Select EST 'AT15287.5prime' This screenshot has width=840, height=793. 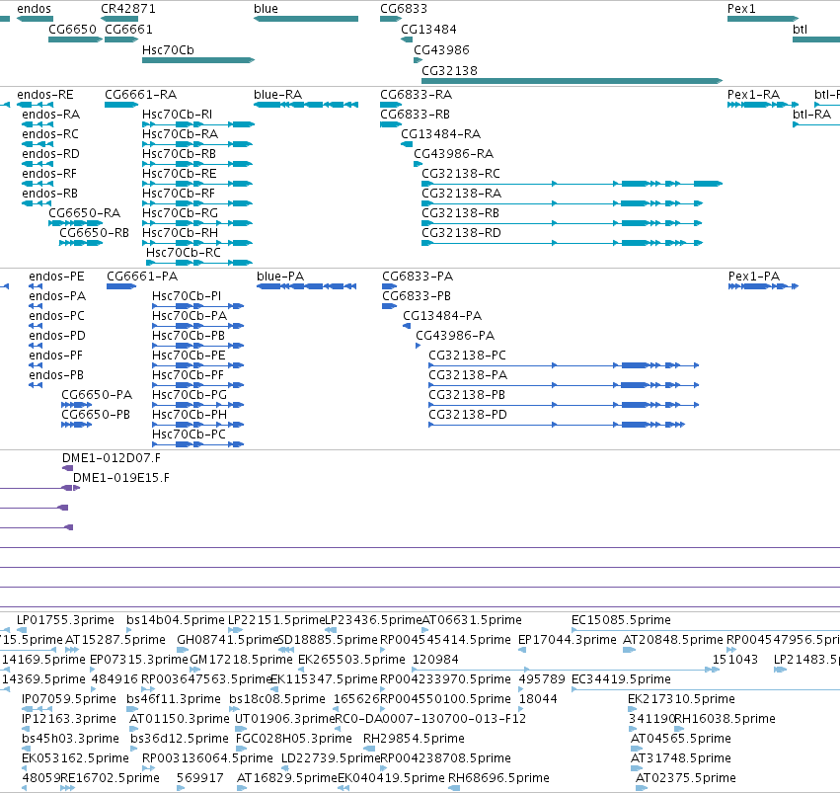tap(115, 640)
